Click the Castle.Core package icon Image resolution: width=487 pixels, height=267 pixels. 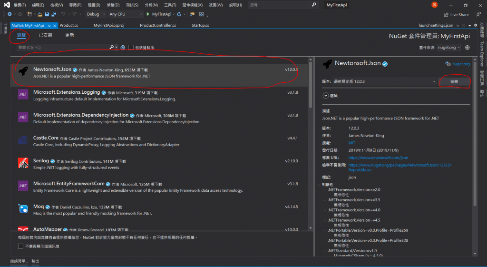point(23,140)
